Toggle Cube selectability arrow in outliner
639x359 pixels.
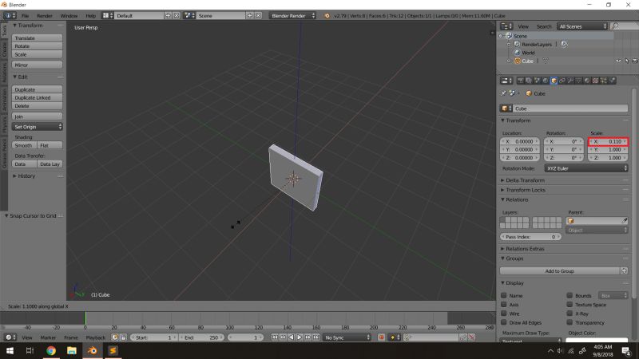tap(627, 61)
